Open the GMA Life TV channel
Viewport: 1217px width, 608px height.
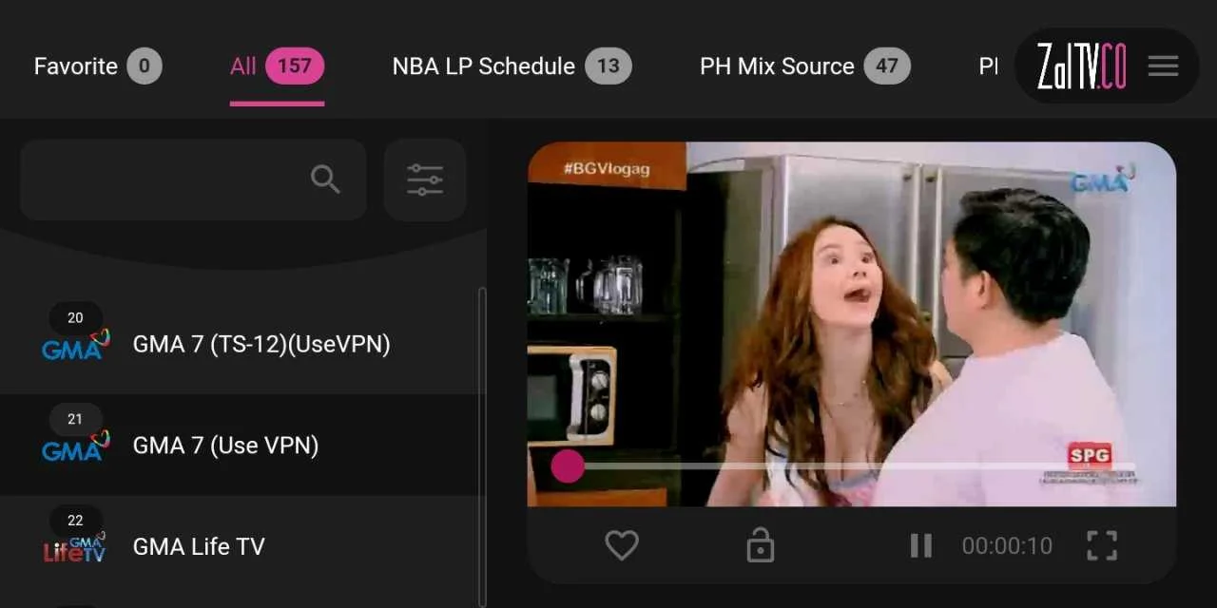(241, 546)
